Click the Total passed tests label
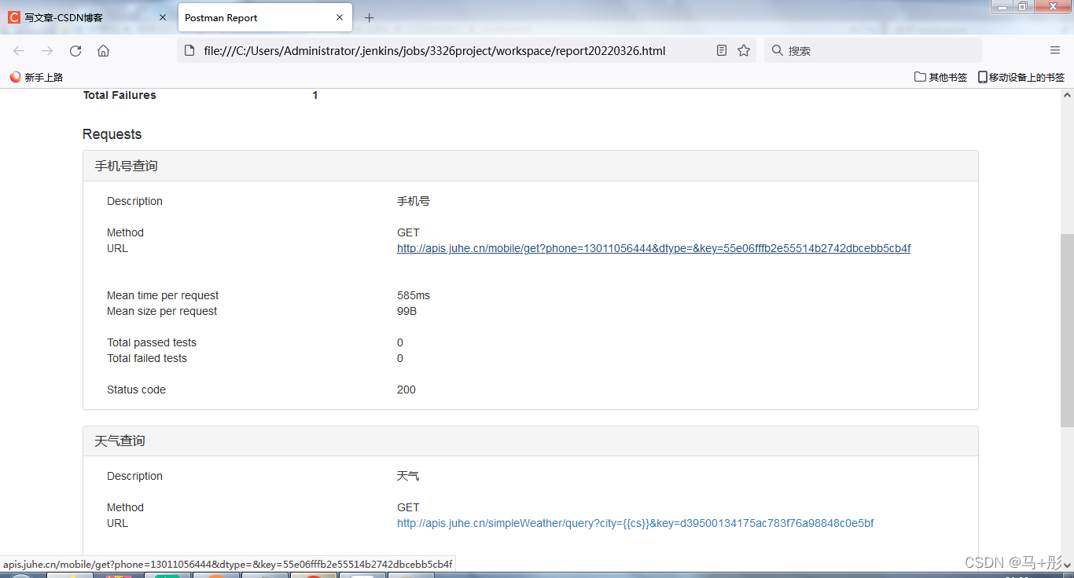 click(152, 342)
